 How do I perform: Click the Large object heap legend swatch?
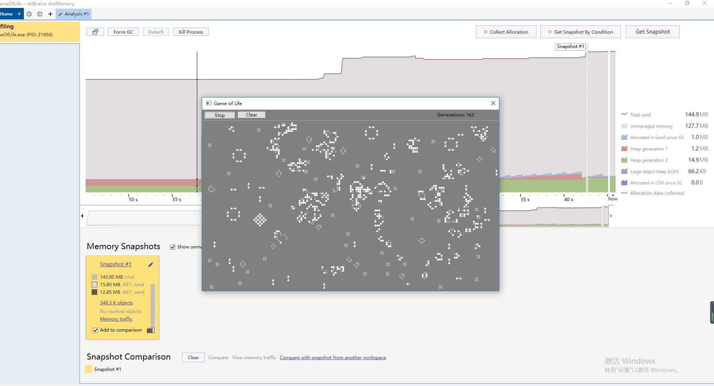[x=624, y=171]
